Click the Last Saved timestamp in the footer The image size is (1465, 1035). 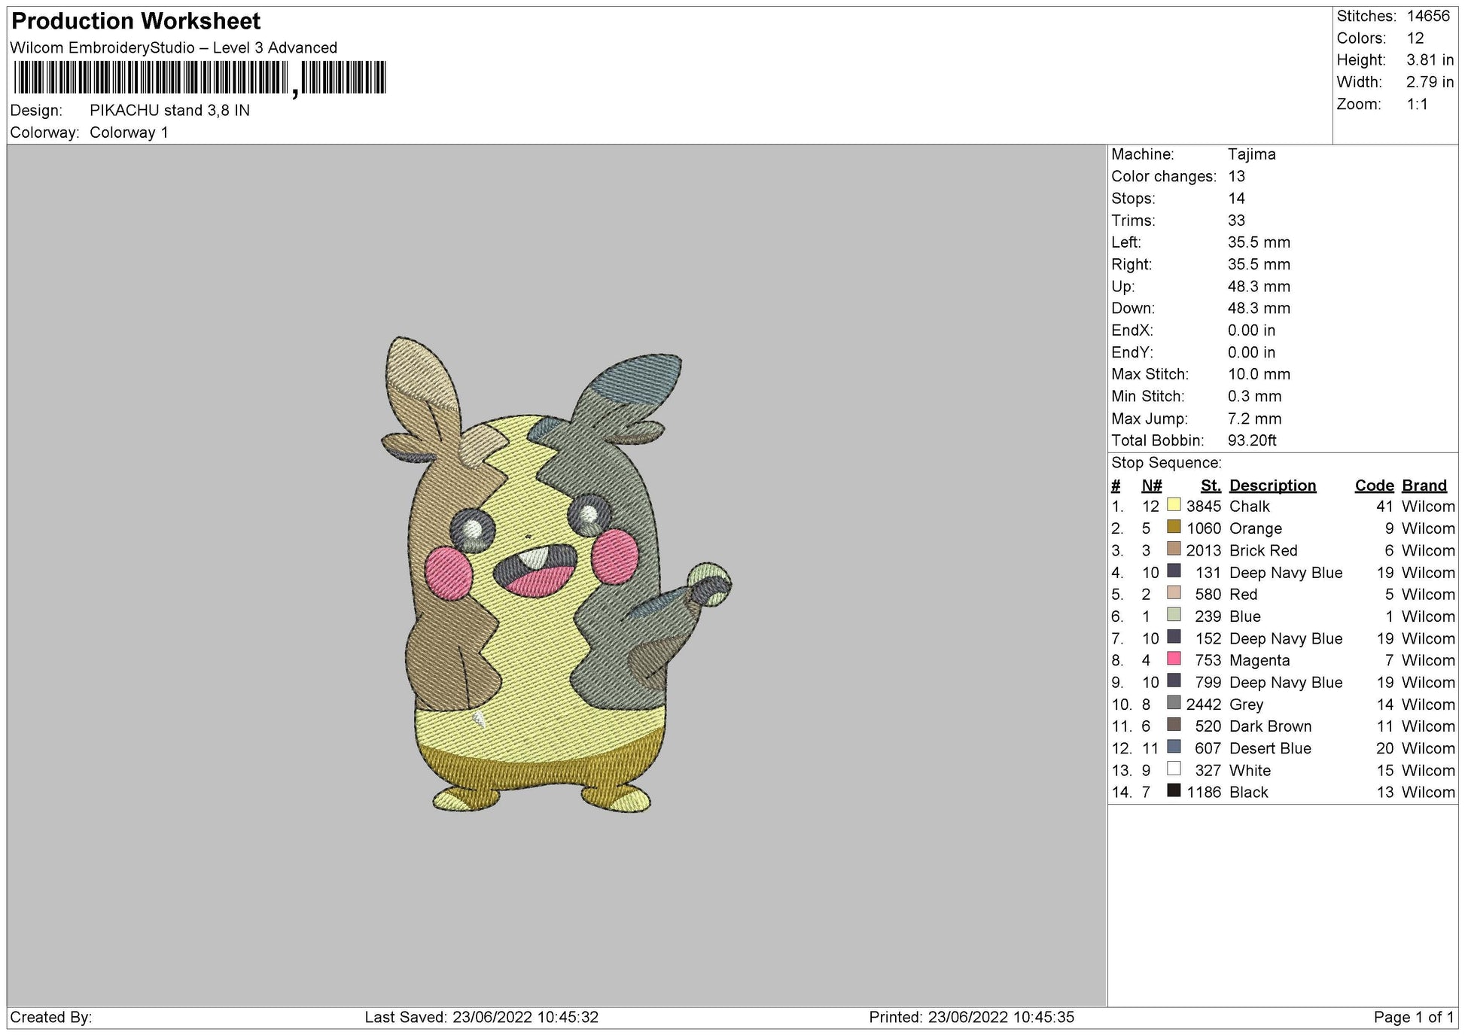480,1016
